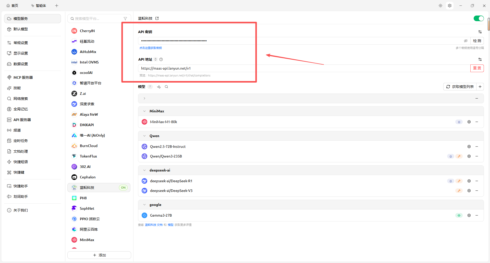490x263 pixels.
Task: Select the CherryIN provider
Action: (99, 31)
